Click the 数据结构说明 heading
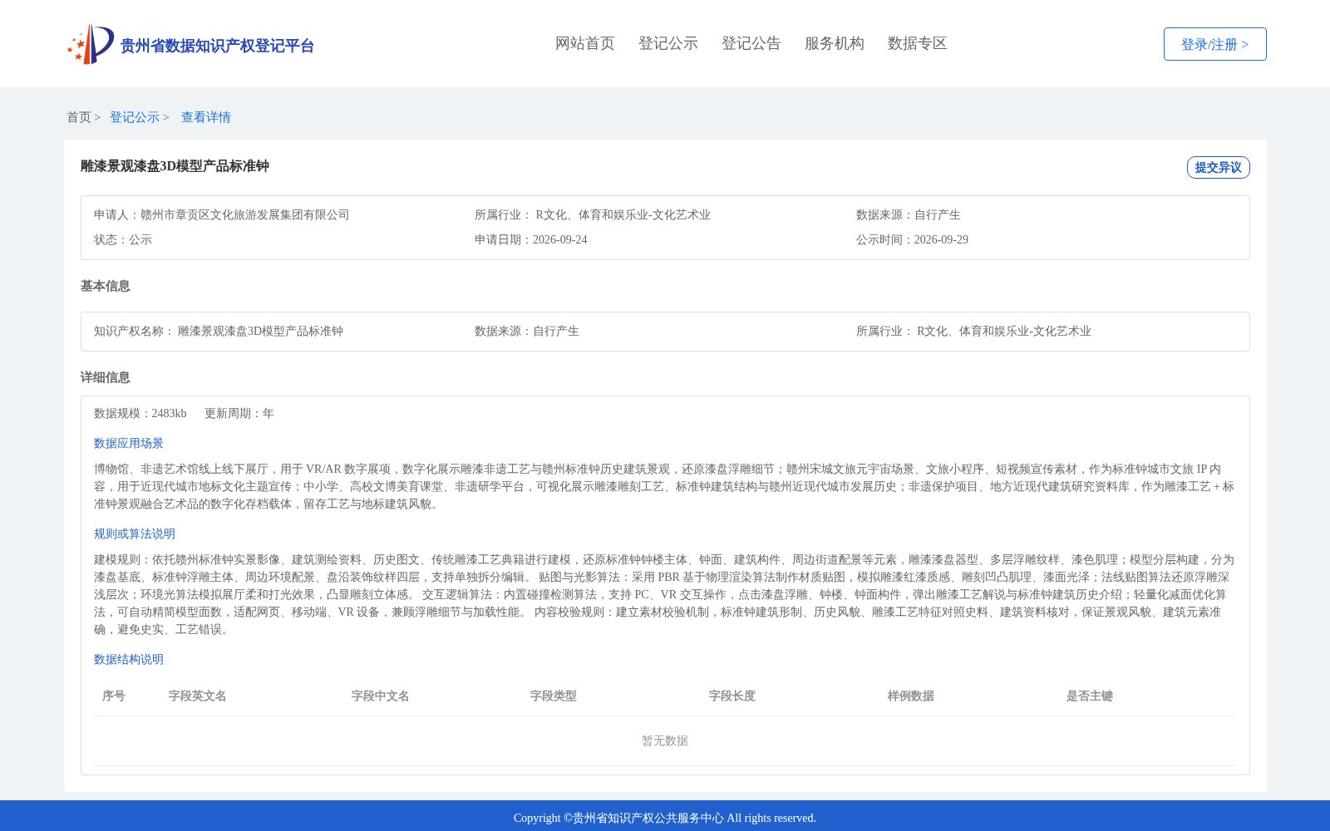The height and width of the screenshot is (831, 1330). coord(129,660)
